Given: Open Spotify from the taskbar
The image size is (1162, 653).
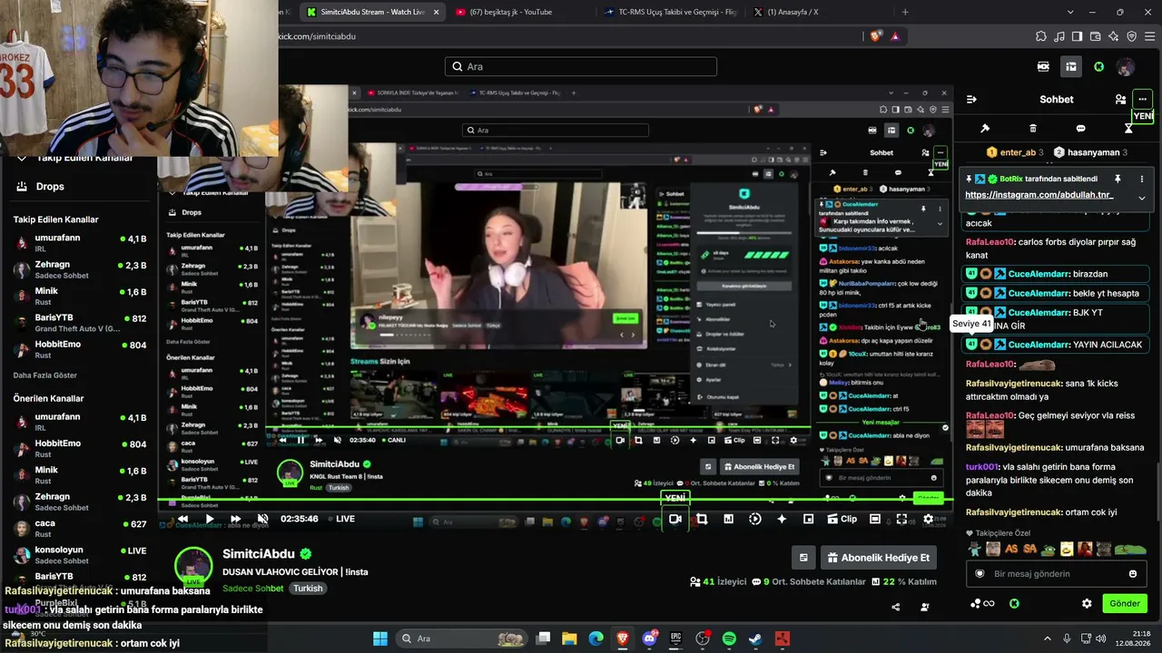Looking at the screenshot, I should 729,638.
